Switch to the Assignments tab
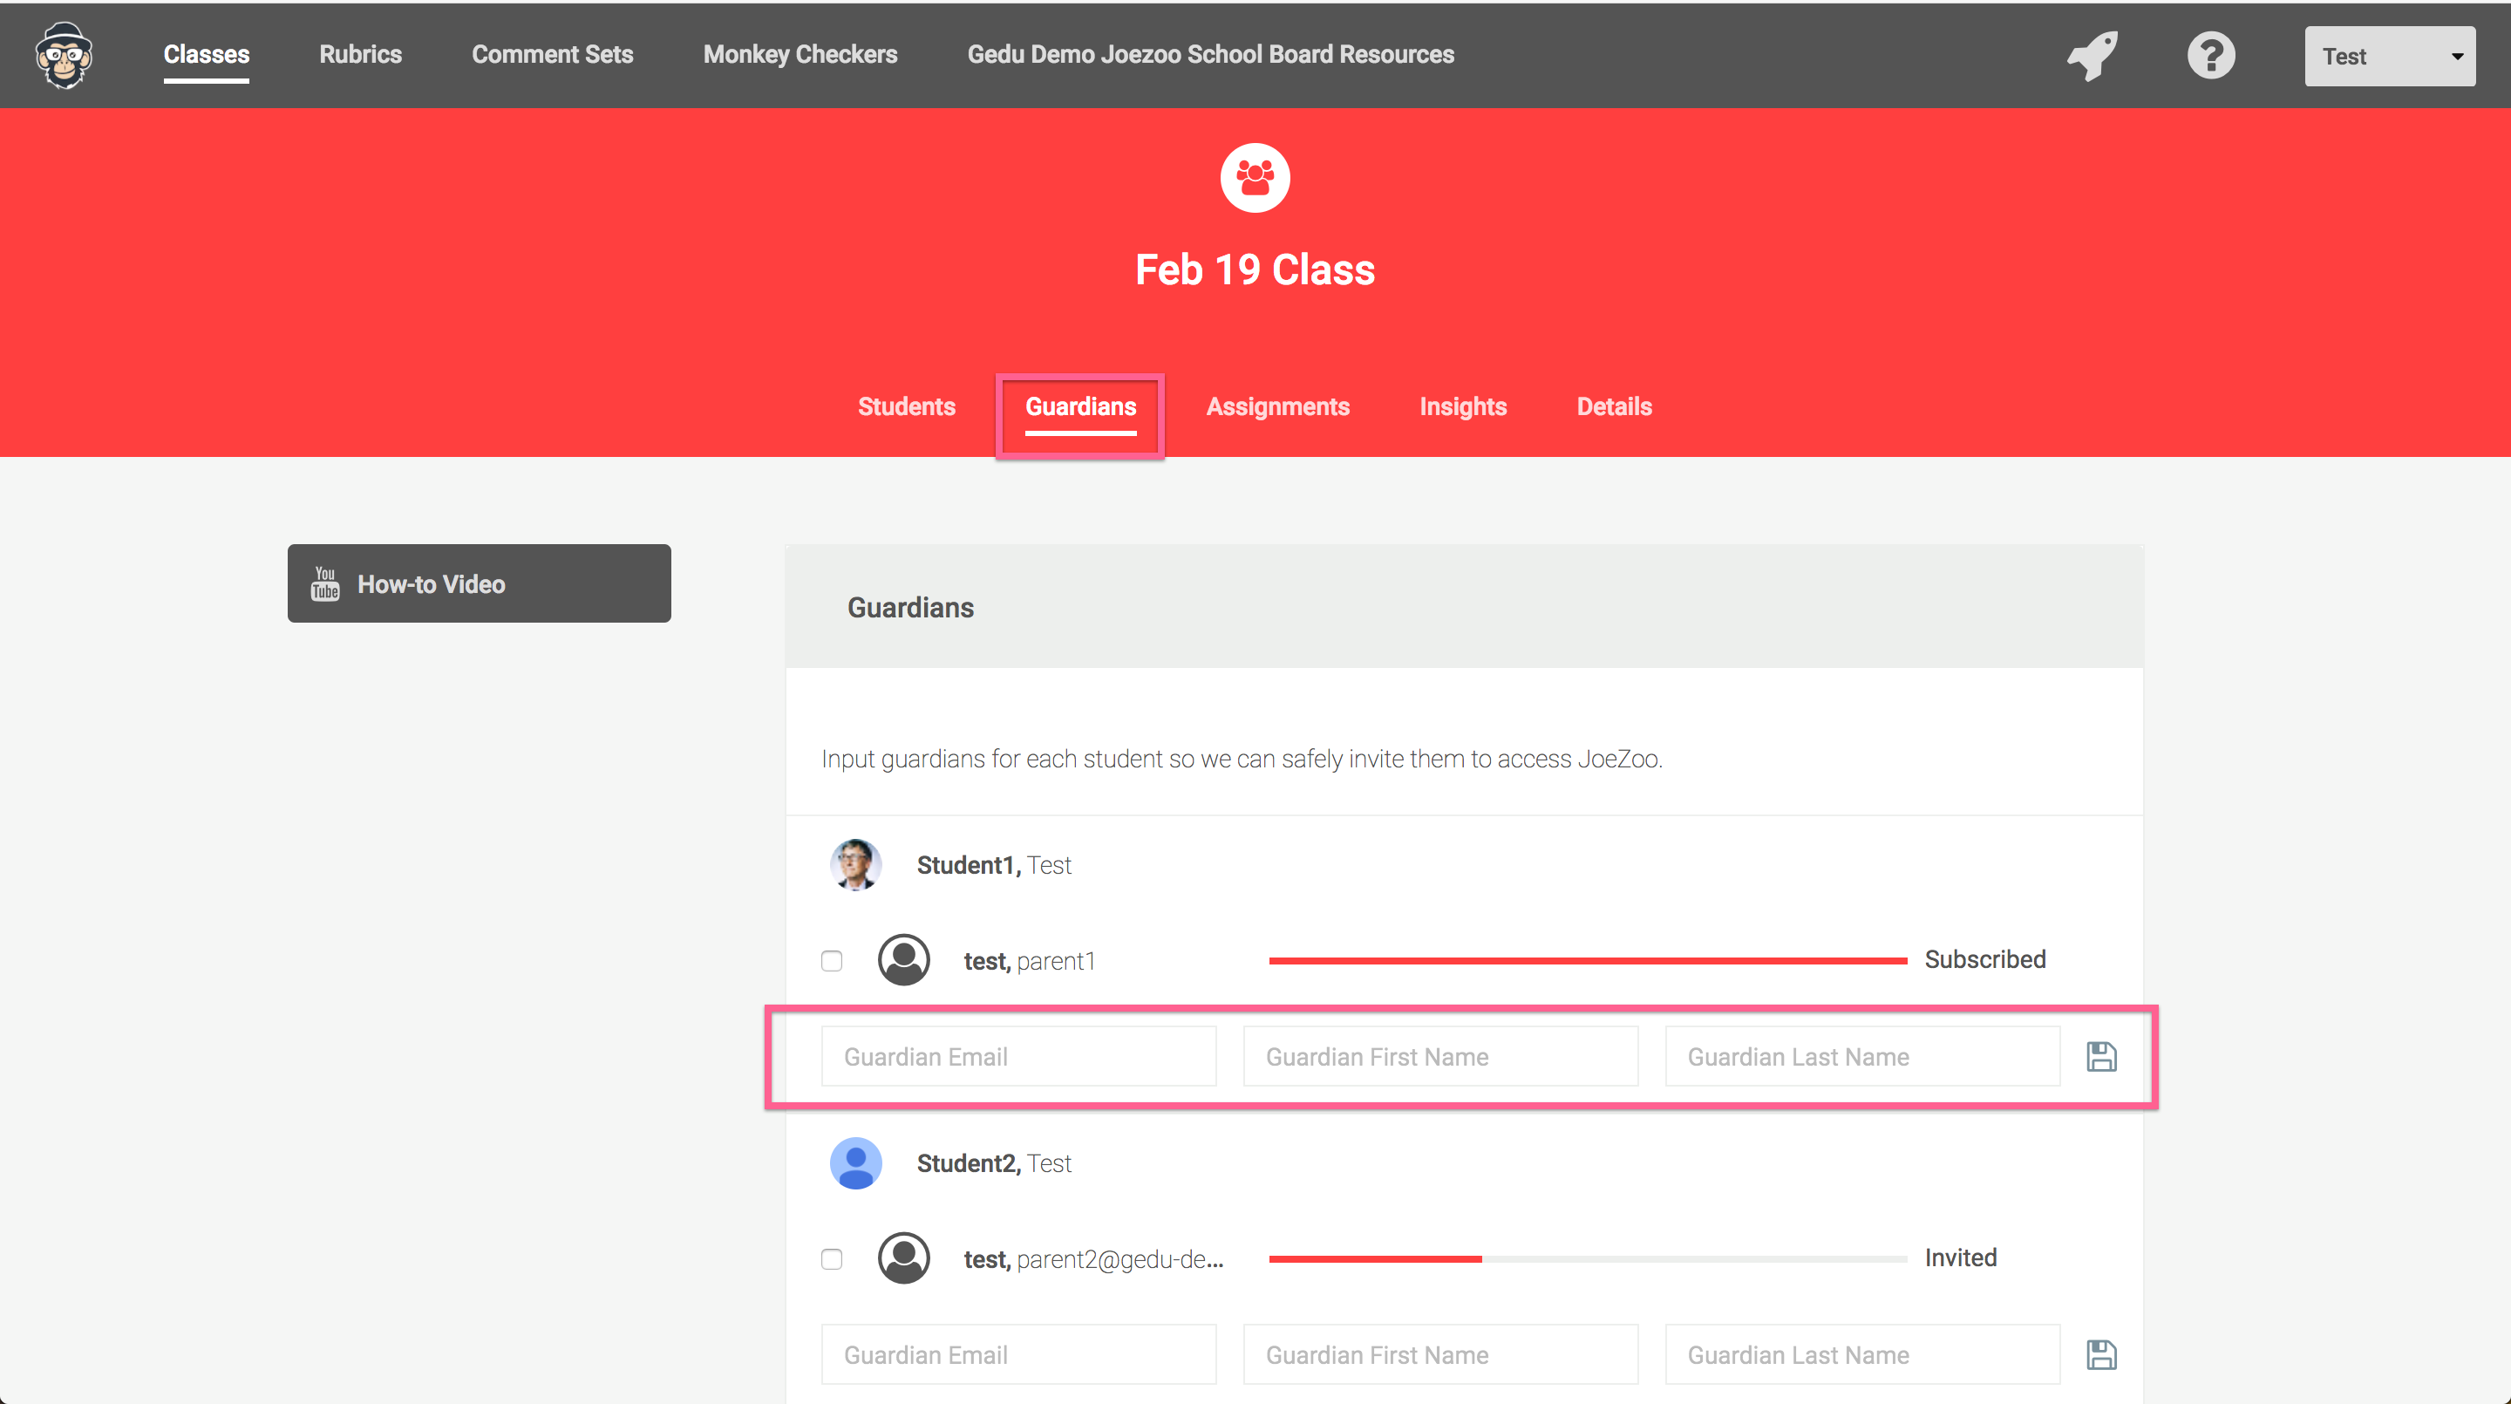 1277,407
